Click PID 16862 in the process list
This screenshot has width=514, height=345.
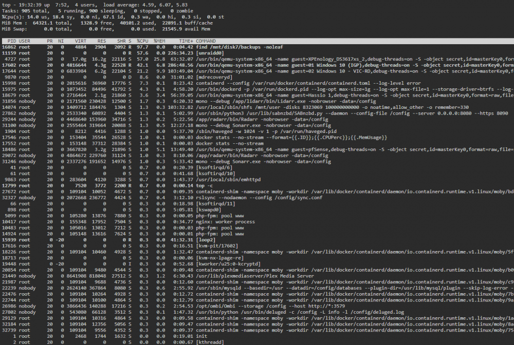[9, 47]
